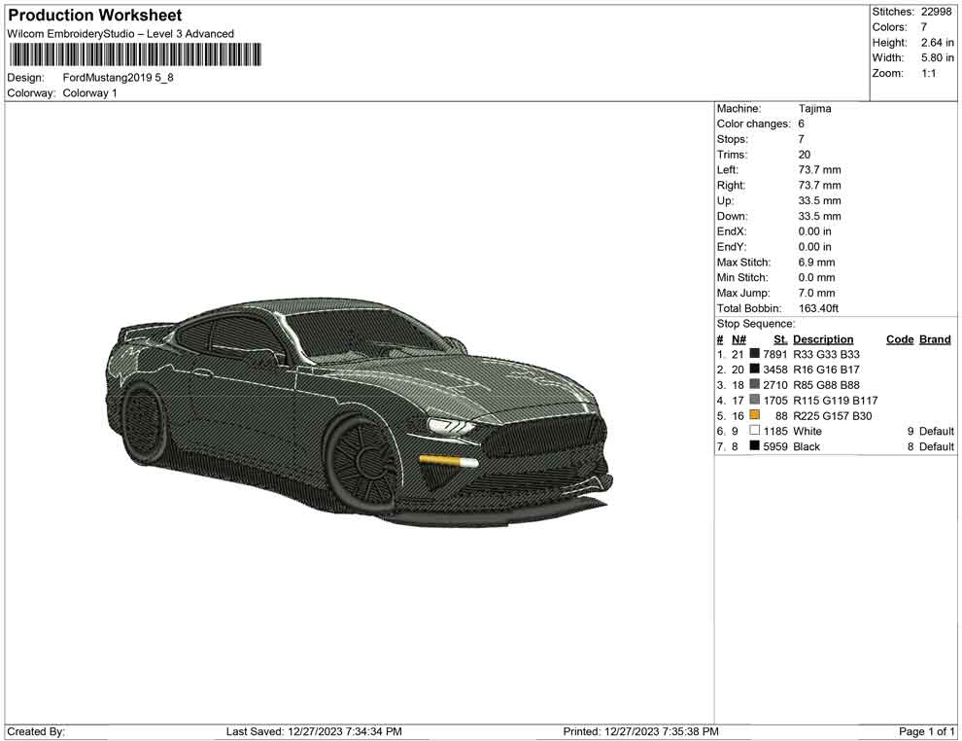Click the N# column header
This screenshot has height=741, width=962.
(739, 339)
